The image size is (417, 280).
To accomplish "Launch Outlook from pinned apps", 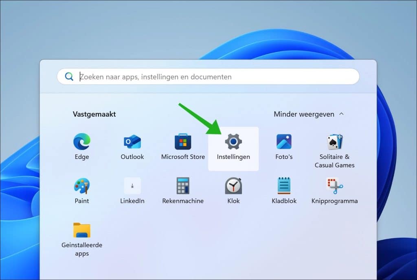I will pyautogui.click(x=132, y=142).
